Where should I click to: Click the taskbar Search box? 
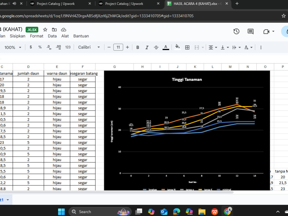100,212
